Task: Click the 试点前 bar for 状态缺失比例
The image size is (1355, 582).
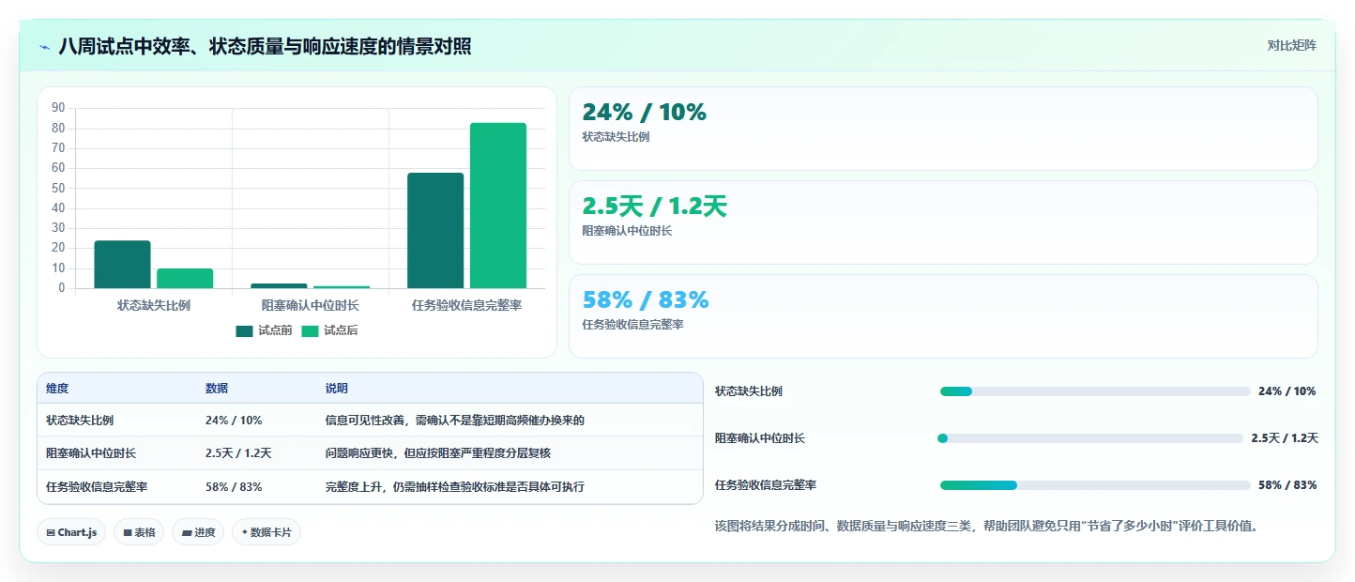Action: [x=122, y=265]
